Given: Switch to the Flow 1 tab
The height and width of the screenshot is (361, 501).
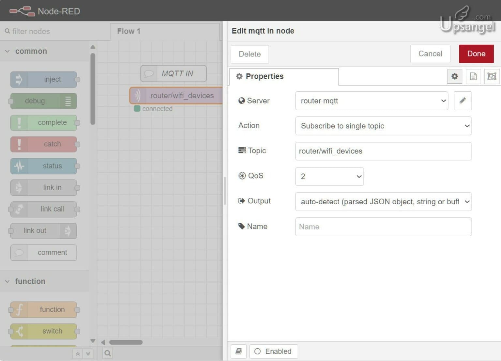Looking at the screenshot, I should pos(129,31).
